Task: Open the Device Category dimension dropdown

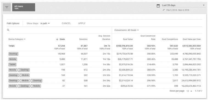Action: pyautogui.click(x=17, y=39)
